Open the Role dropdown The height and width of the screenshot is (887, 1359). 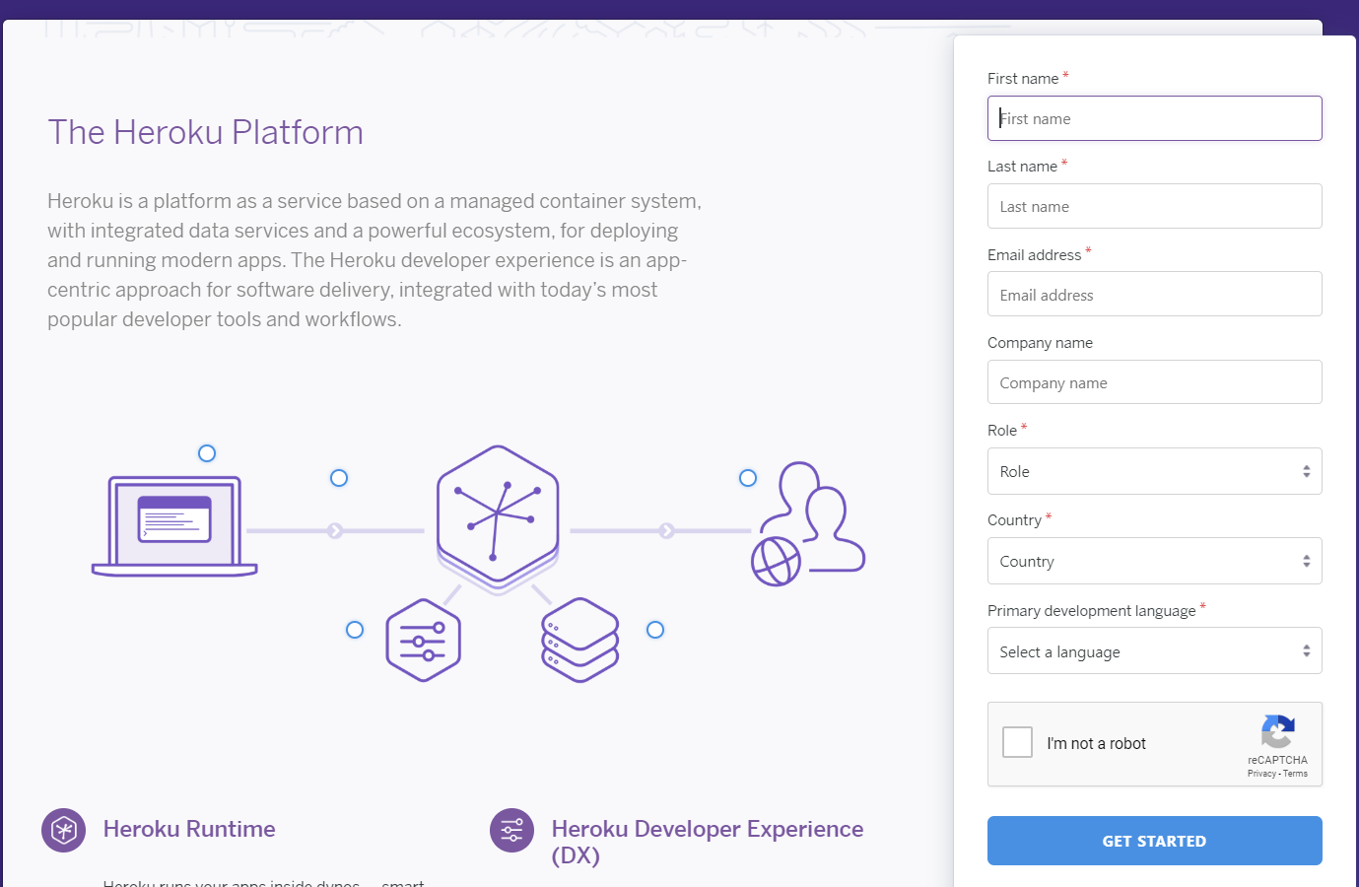click(x=1155, y=471)
